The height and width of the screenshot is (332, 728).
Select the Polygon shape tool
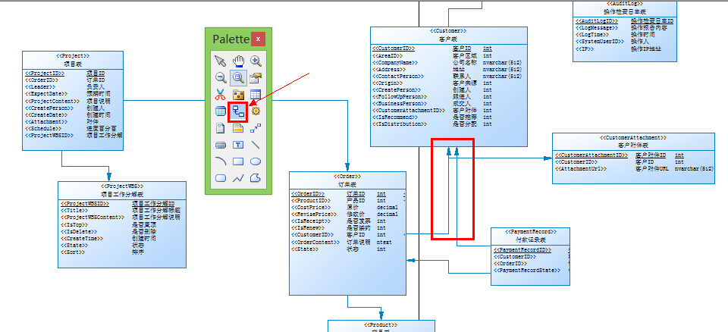[256, 178]
